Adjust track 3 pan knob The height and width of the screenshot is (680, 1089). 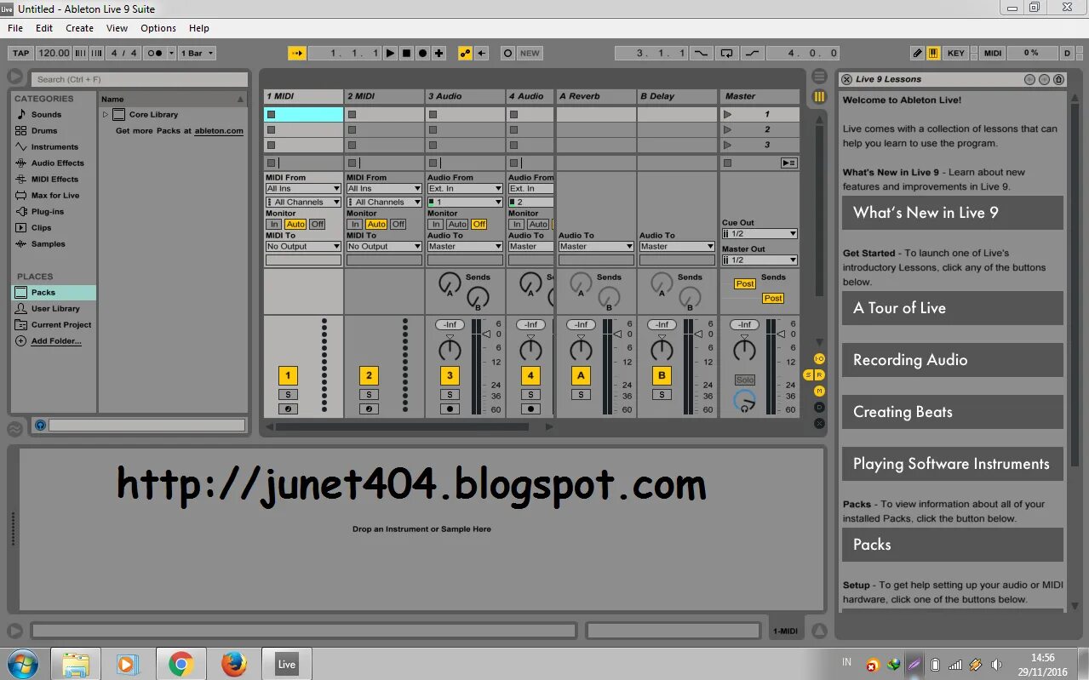(450, 349)
